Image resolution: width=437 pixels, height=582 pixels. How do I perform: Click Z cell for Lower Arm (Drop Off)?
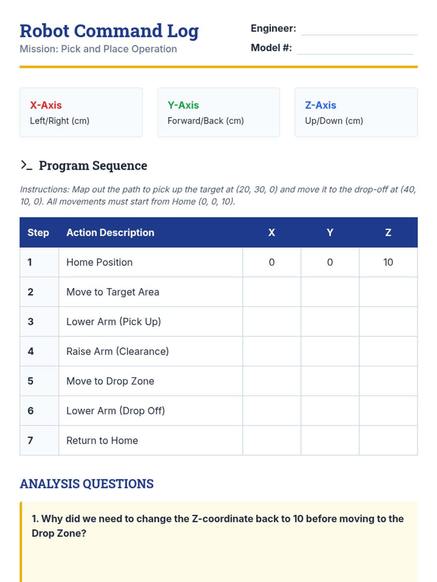388,411
